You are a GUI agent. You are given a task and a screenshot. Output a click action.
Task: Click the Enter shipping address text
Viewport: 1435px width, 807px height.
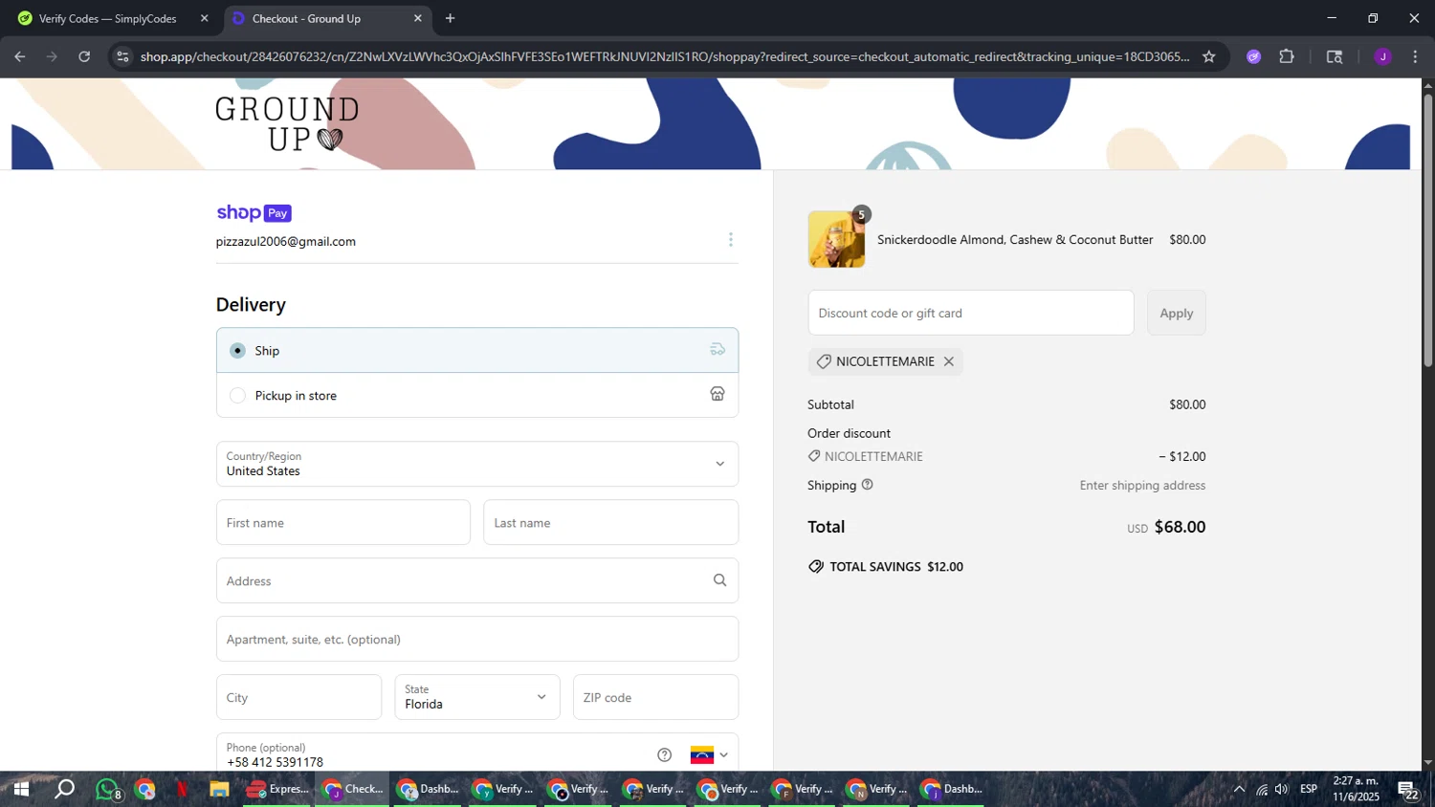1142,486
